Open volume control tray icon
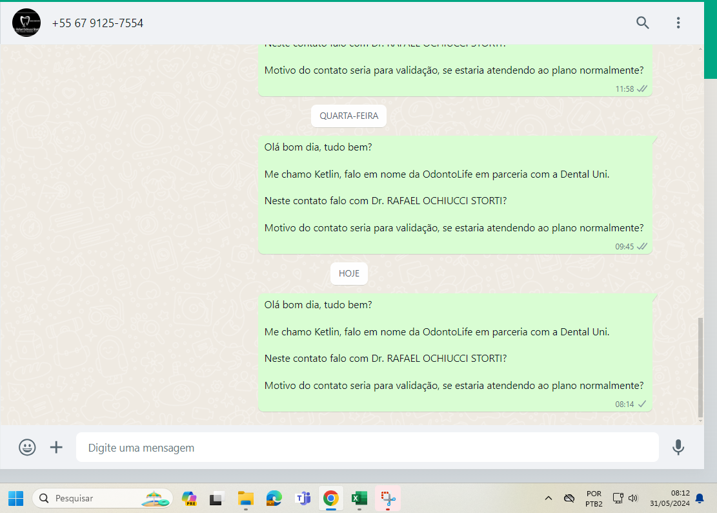Viewport: 717px width, 513px height. pos(633,498)
